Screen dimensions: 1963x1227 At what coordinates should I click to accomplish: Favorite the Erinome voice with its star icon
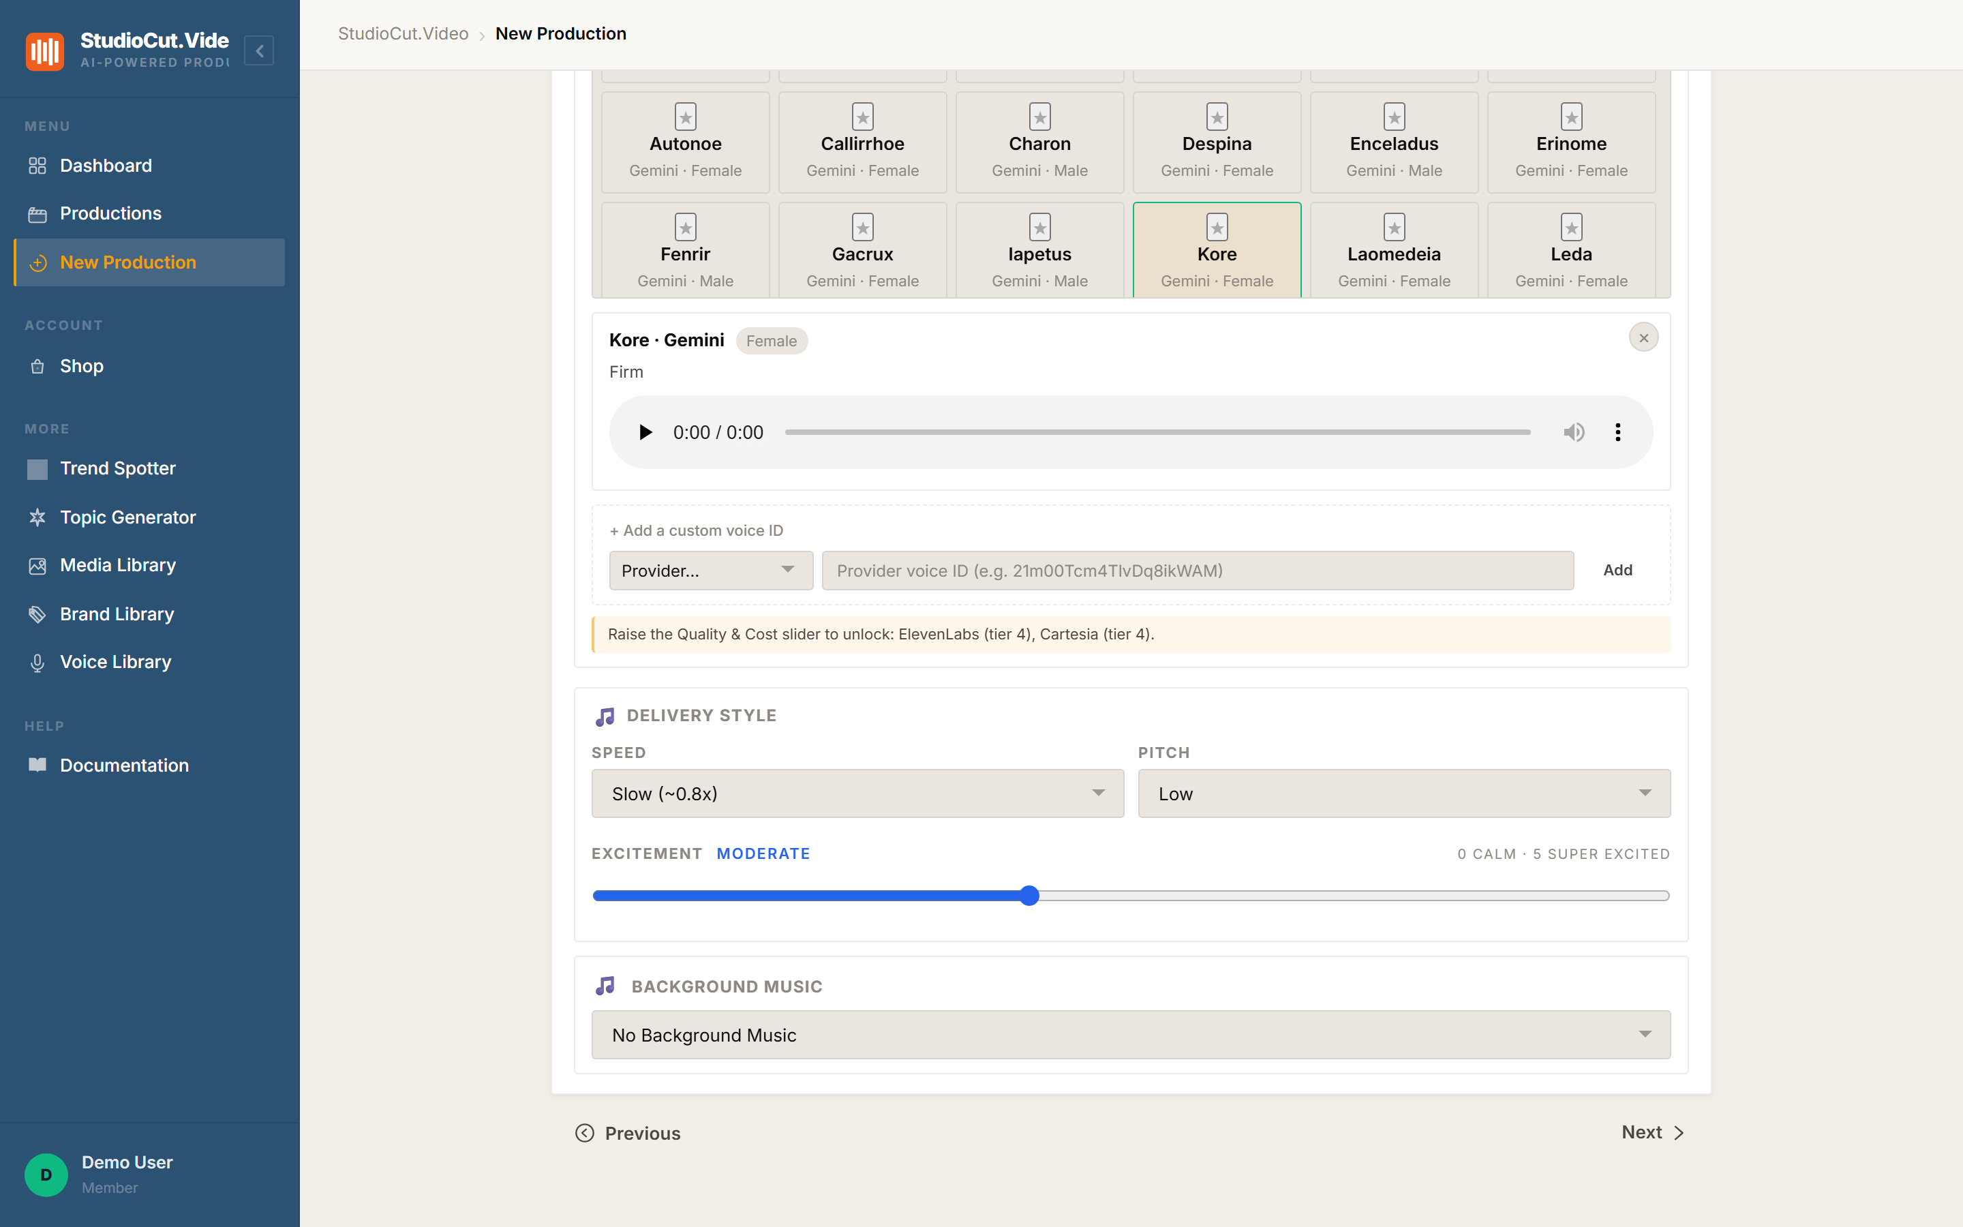1571,117
